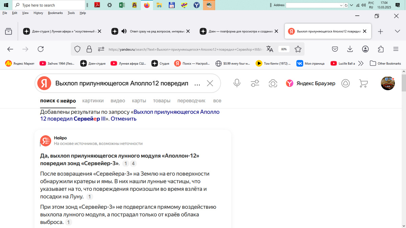Viewport: 406px width, 228px height.
Task: Switch to the карты search tab
Action: pyautogui.click(x=139, y=101)
